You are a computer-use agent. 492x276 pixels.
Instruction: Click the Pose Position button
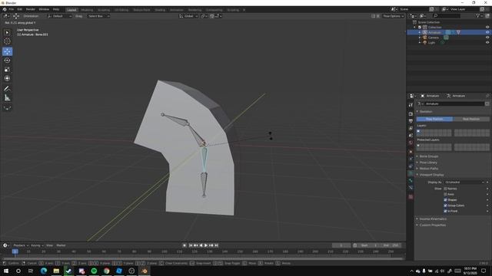click(434, 120)
